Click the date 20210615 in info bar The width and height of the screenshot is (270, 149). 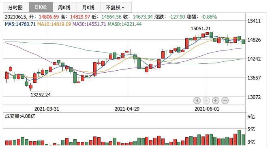pos(16,17)
